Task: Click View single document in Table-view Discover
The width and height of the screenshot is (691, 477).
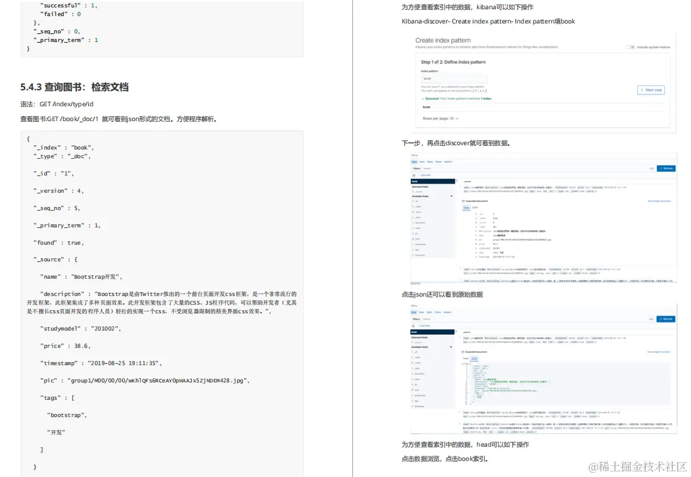Action: [x=659, y=201]
